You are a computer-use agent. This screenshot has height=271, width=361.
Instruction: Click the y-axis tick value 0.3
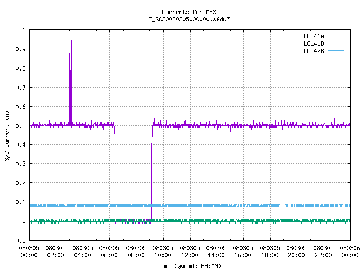point(20,164)
